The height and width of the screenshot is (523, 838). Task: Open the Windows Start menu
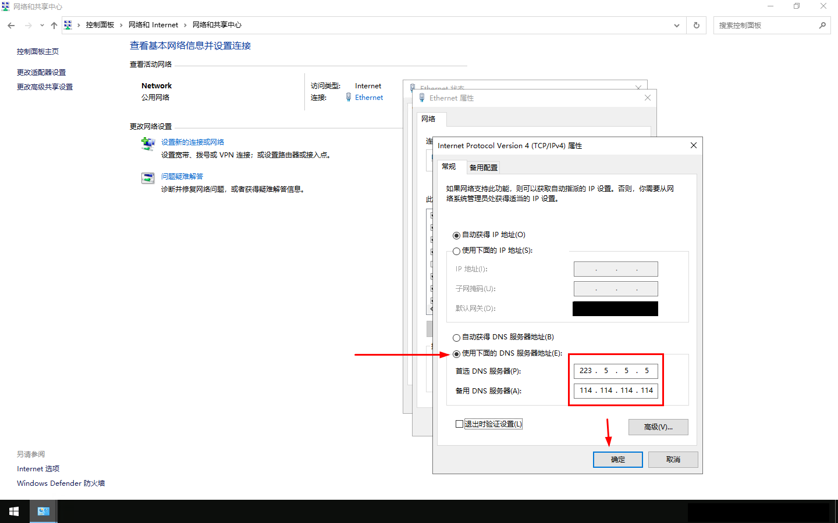[14, 511]
